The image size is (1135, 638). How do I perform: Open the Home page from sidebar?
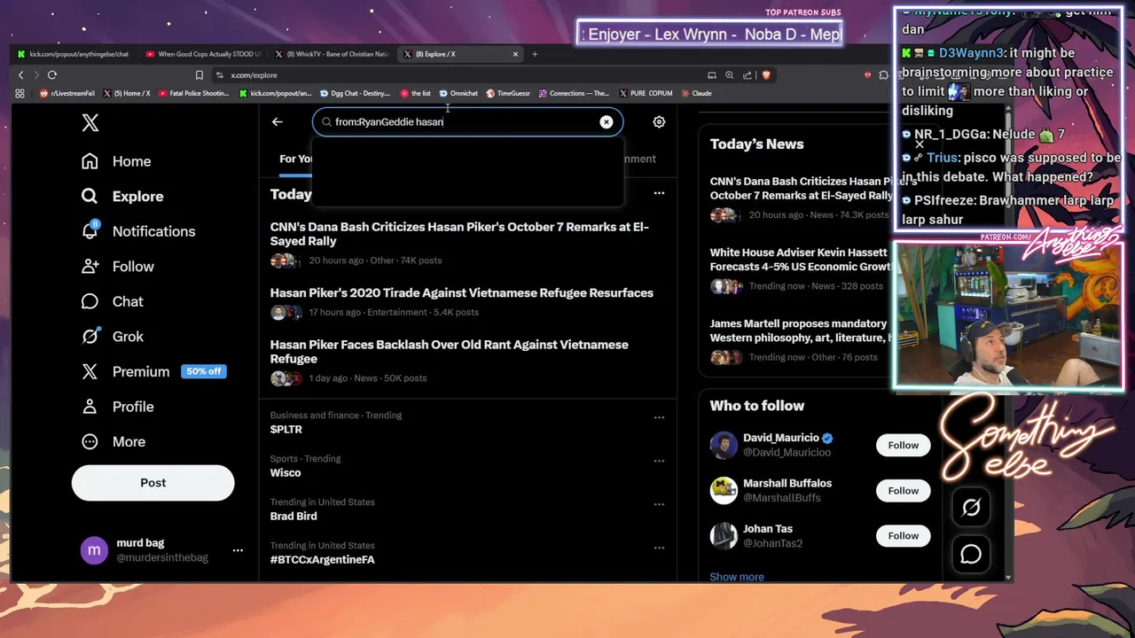[116, 161]
